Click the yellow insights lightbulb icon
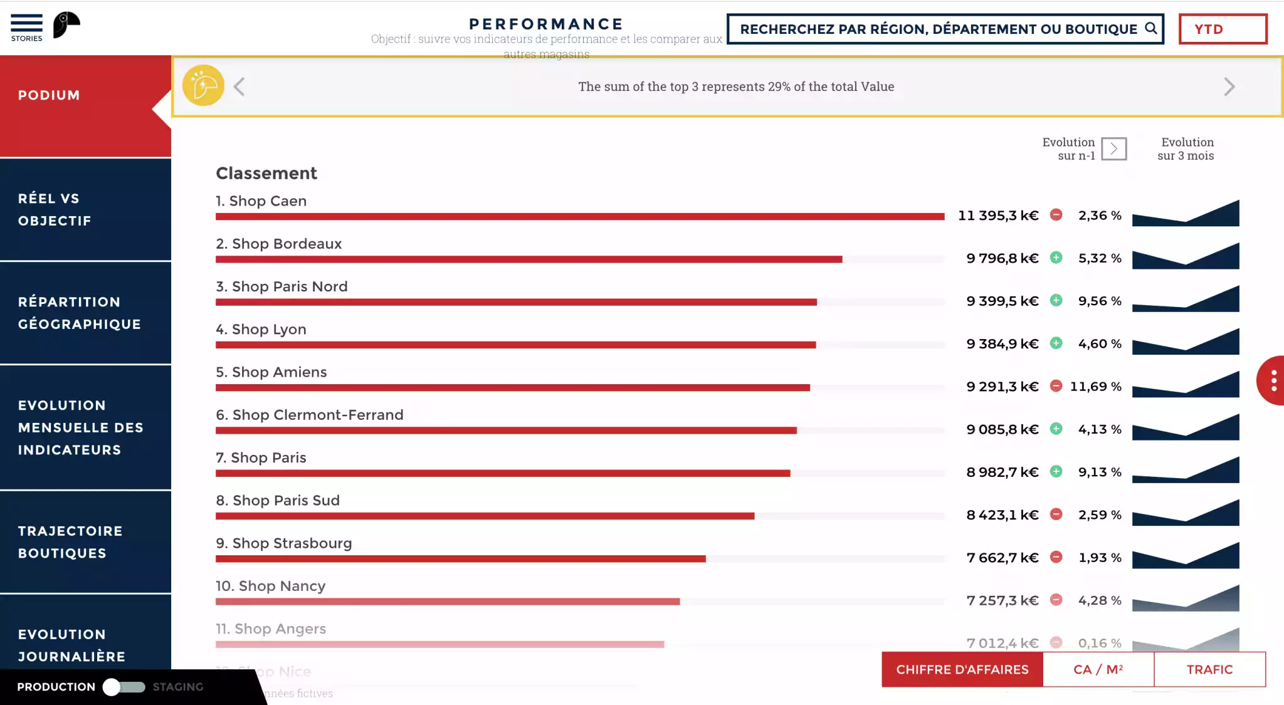Viewport: 1284px width, 705px height. (x=203, y=86)
